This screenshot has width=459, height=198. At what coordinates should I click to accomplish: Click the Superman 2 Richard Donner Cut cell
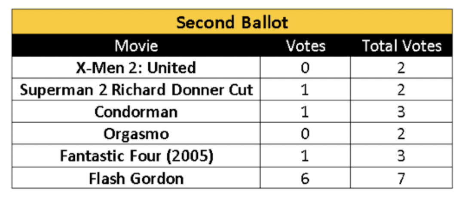(x=136, y=89)
